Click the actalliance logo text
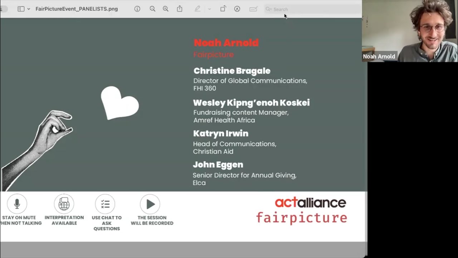This screenshot has width=458, height=258. coord(310,202)
